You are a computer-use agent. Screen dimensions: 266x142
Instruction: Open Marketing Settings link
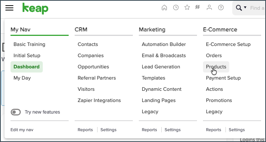tap(173, 130)
